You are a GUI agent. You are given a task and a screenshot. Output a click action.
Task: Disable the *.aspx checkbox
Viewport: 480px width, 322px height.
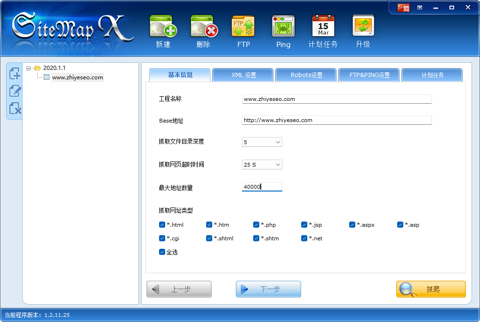(x=352, y=225)
